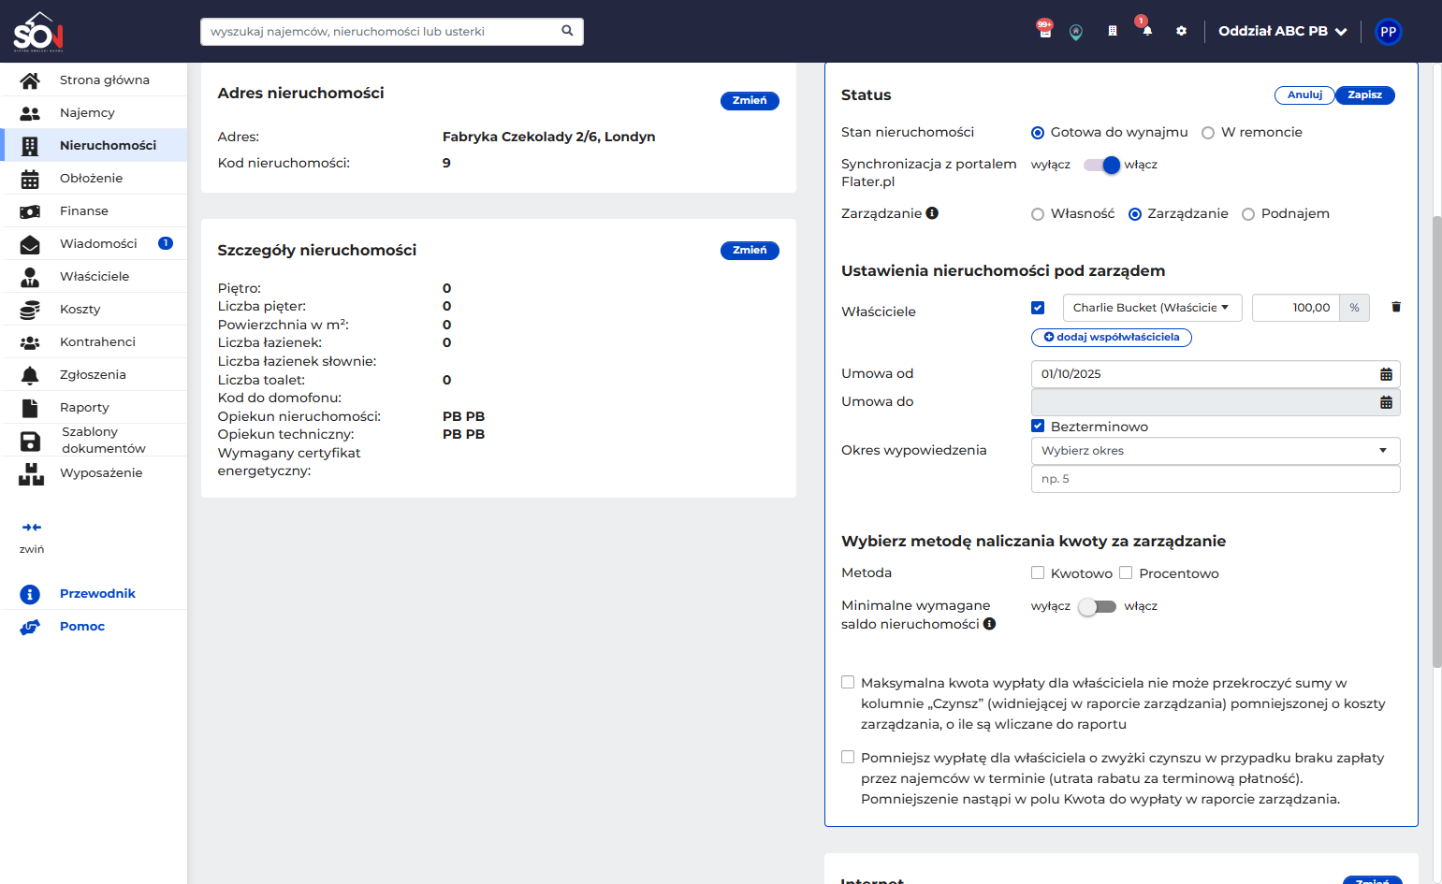Viewport: 1442px width, 884px height.
Task: Check the Maksymalna kwota wypłaty checkbox
Action: (848, 682)
